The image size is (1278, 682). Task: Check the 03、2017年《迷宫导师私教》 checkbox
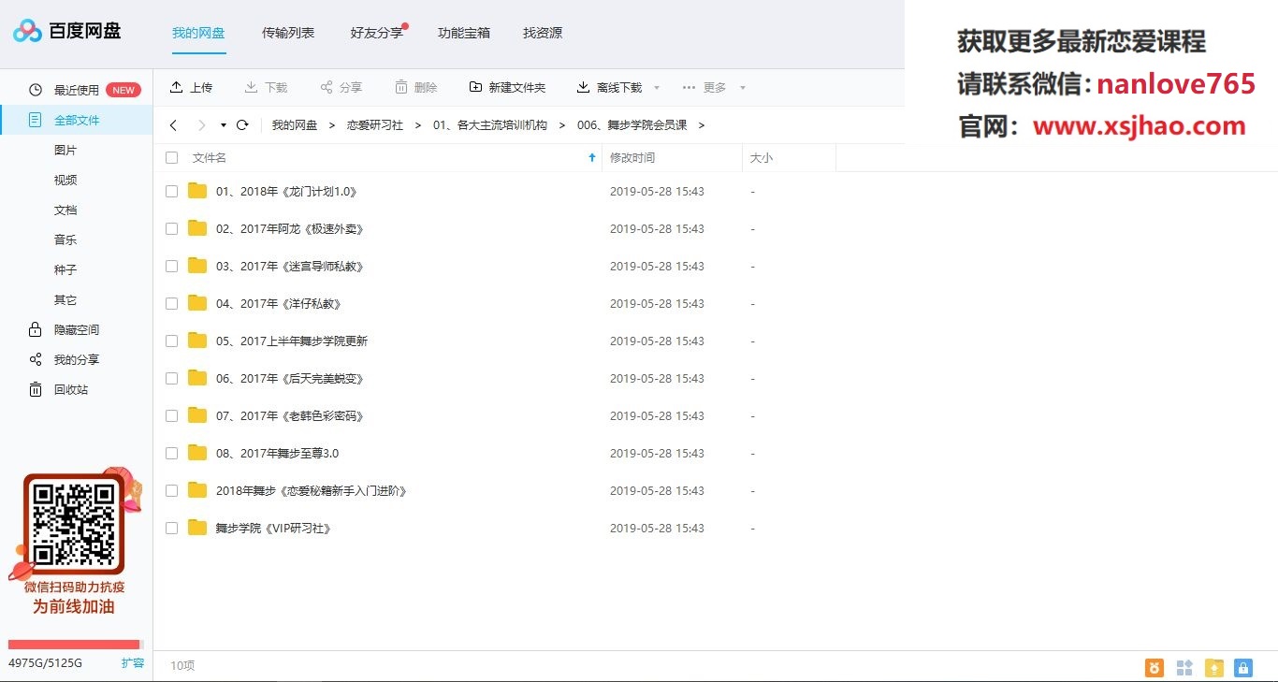click(171, 266)
